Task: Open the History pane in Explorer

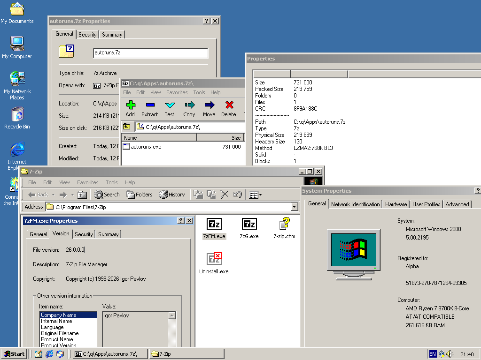Action: point(172,195)
